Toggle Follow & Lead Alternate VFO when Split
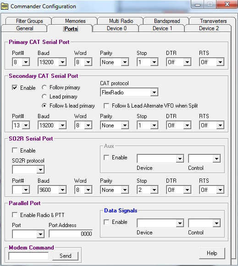 click(x=106, y=106)
